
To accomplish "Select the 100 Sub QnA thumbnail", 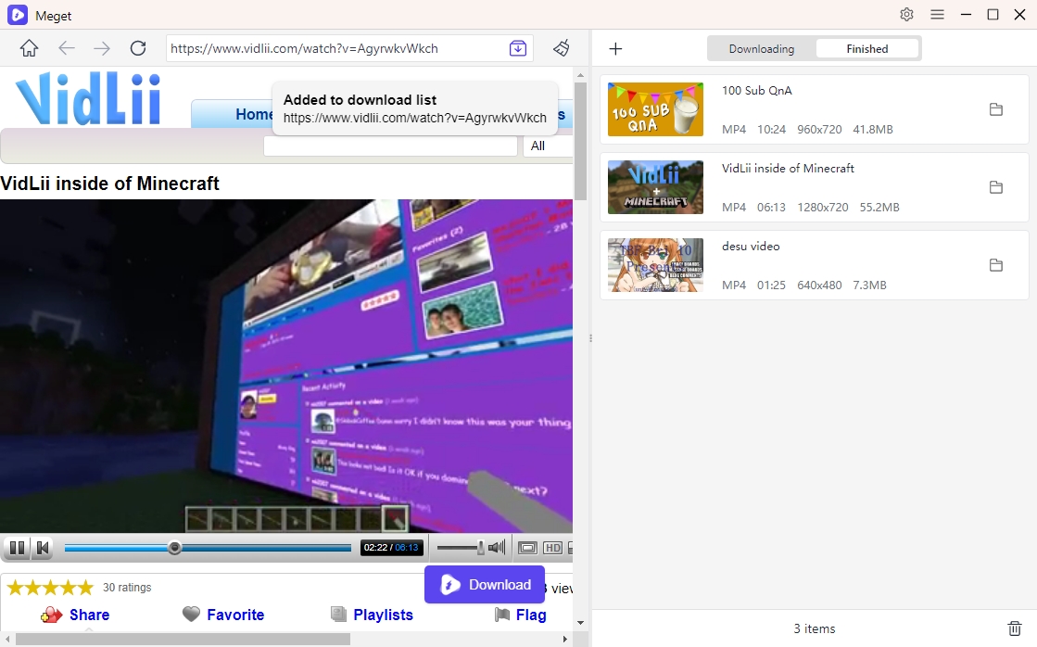I will click(655, 109).
